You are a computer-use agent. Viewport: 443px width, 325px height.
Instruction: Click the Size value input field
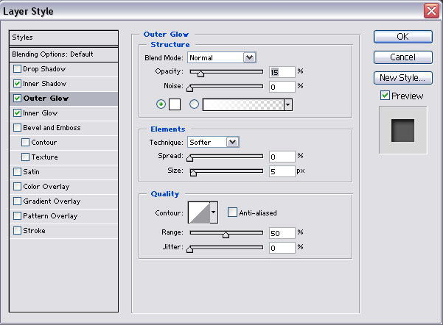tap(281, 171)
